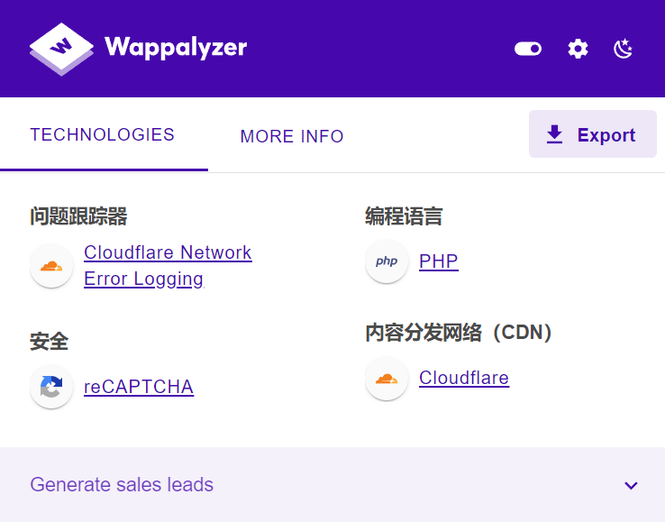This screenshot has height=522, width=665.
Task: Open the Cloudflare CDN link
Action: click(464, 378)
